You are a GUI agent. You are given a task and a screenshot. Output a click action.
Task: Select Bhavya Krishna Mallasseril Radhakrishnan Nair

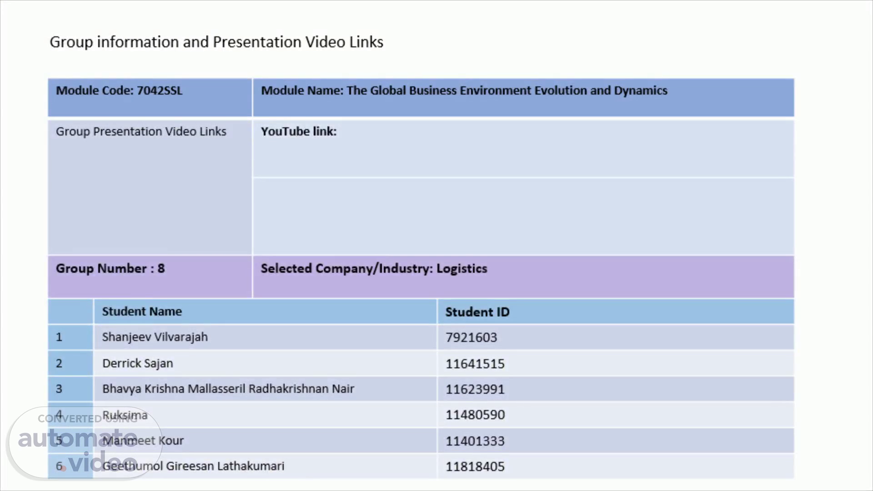tap(228, 389)
